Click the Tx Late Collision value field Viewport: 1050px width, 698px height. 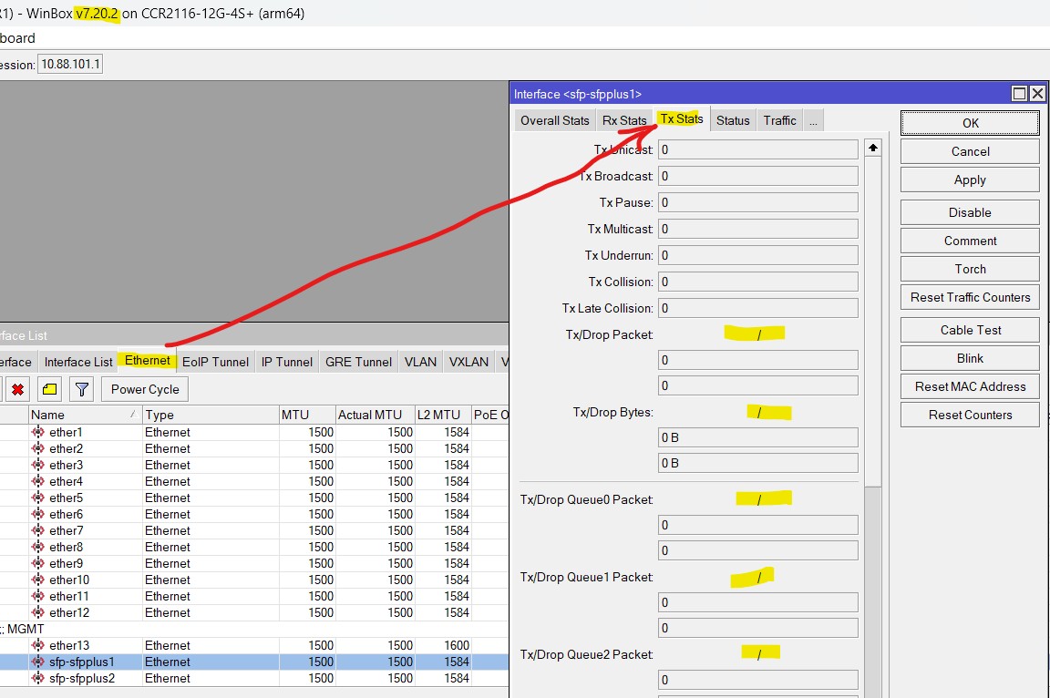pyautogui.click(x=758, y=309)
